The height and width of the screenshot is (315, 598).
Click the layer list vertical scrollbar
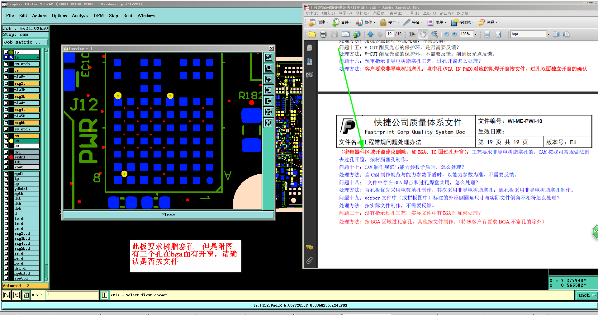(x=46, y=164)
